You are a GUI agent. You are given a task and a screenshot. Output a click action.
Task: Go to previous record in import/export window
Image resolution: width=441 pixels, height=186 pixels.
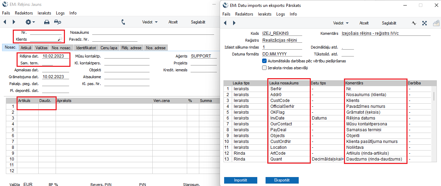(225, 23)
